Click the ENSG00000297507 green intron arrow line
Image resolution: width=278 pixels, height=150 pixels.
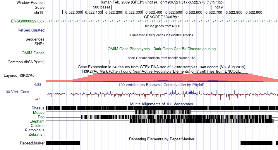pos(162,21)
